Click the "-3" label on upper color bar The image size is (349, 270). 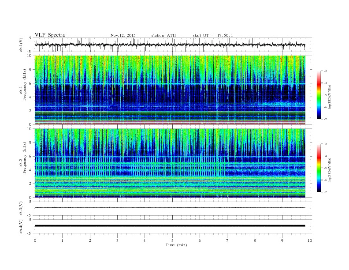[325, 71]
